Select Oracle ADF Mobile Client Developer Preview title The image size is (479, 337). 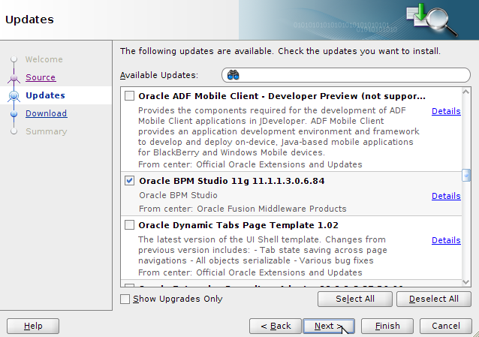tap(282, 96)
